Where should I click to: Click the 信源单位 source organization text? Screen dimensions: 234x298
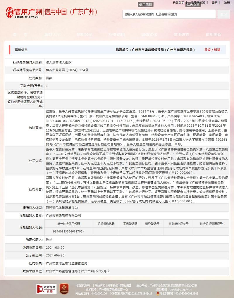(x=155, y=50)
